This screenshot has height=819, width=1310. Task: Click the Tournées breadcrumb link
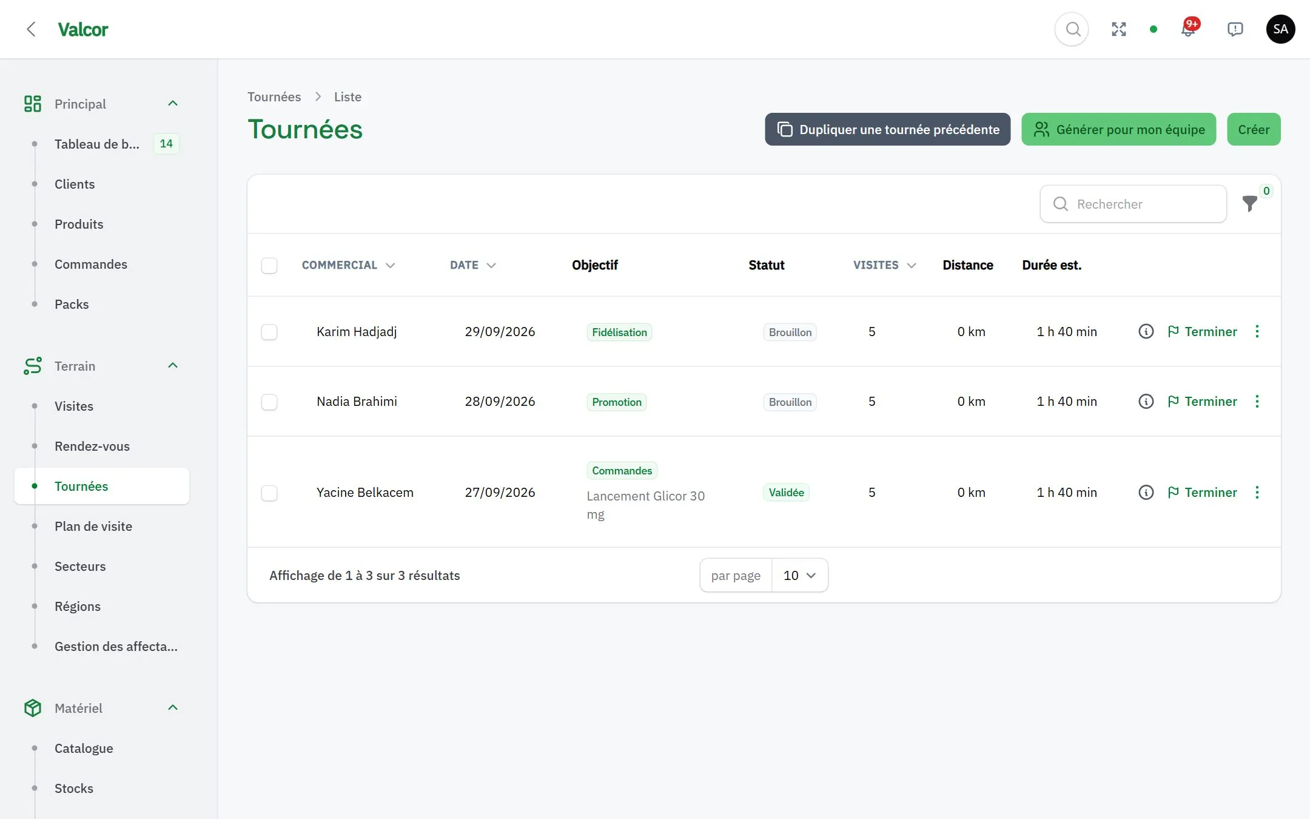point(274,97)
